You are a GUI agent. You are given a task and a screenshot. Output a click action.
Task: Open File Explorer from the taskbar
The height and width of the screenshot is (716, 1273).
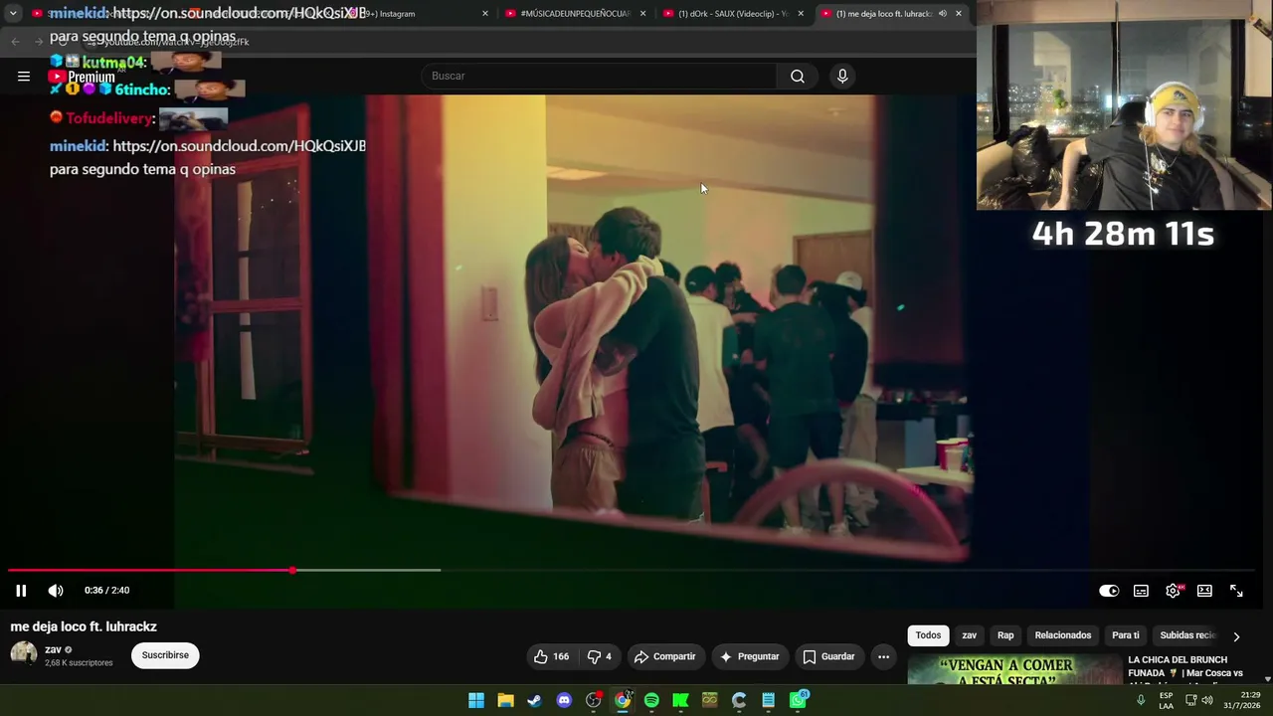click(505, 701)
